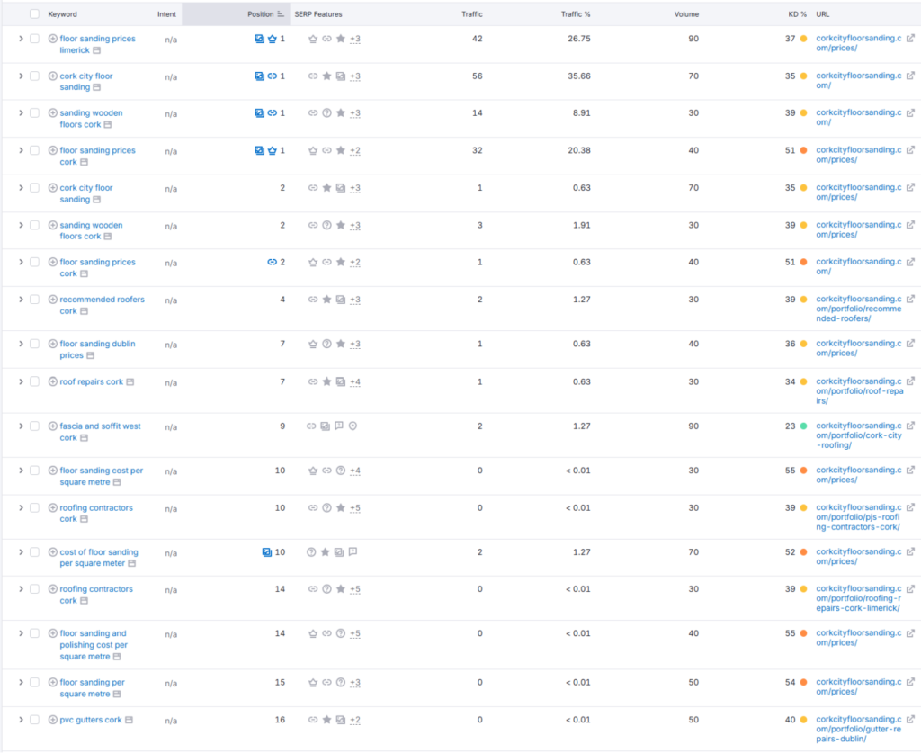Sort by the Keyword column header
This screenshot has width=921, height=753.
pyautogui.click(x=62, y=14)
